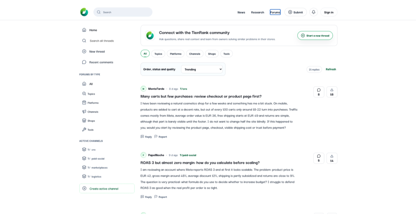The image size is (416, 218).
Task: Click the Shops storefront icon in sidebar
Action: 84,120
